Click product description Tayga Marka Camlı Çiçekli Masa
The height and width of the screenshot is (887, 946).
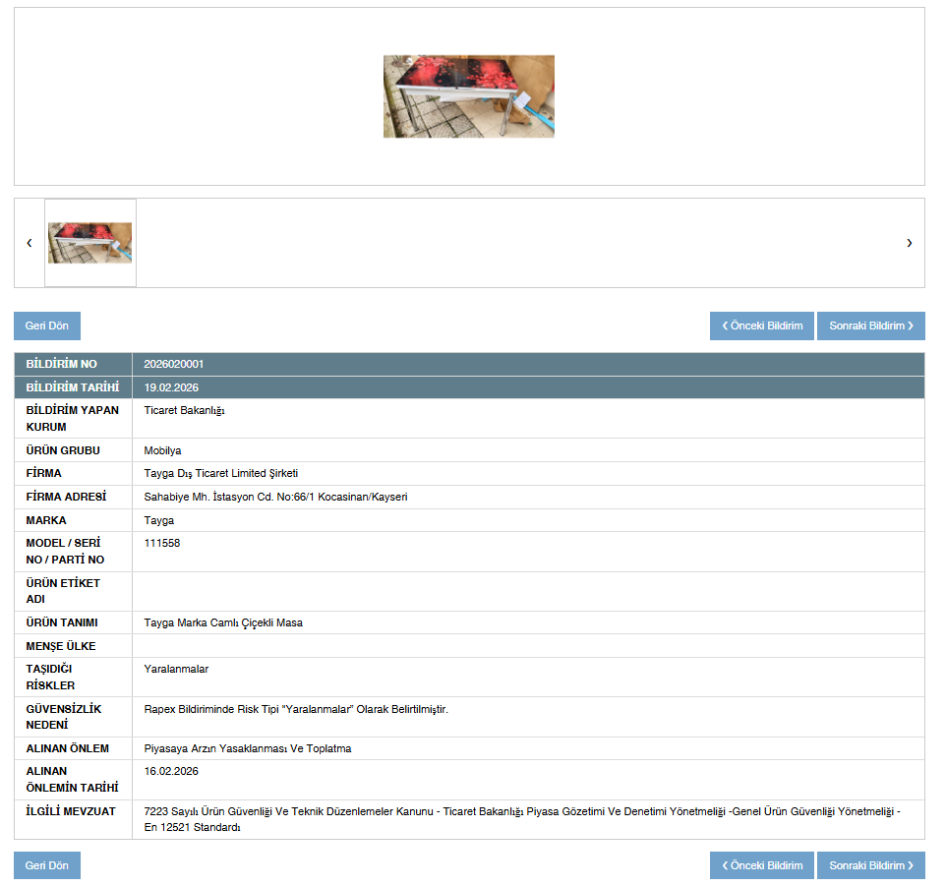click(223, 622)
